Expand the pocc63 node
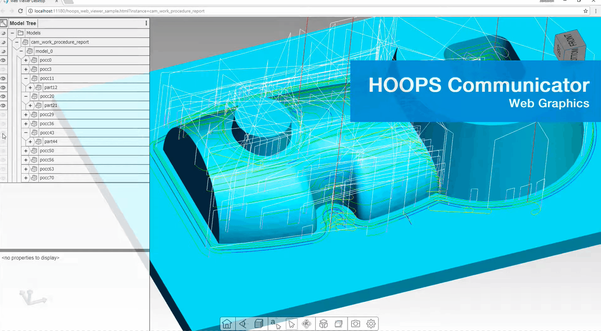601x331 pixels. coord(26,169)
